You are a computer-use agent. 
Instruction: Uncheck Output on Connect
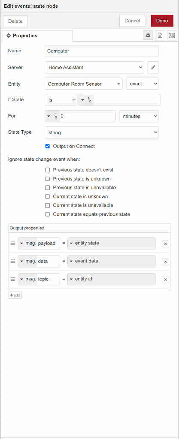tap(48, 146)
